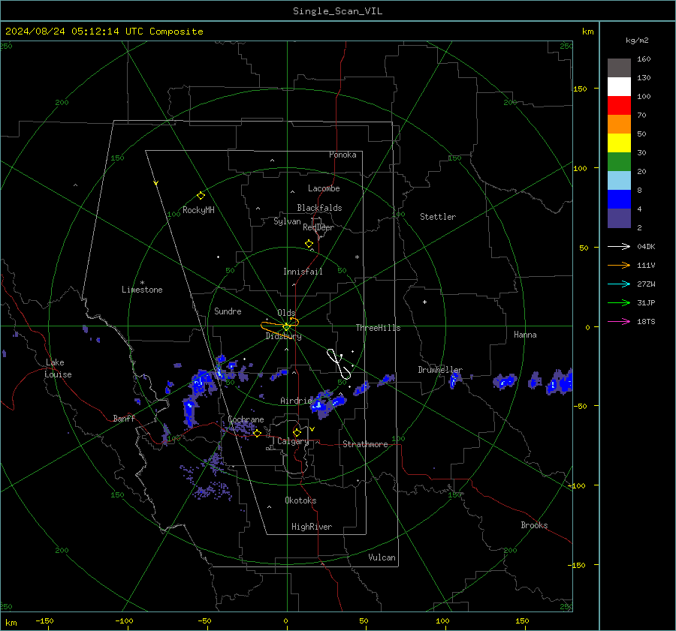This screenshot has height=631, width=676.
Task: Click the orange flight track loop near Olds
Action: coord(280,327)
